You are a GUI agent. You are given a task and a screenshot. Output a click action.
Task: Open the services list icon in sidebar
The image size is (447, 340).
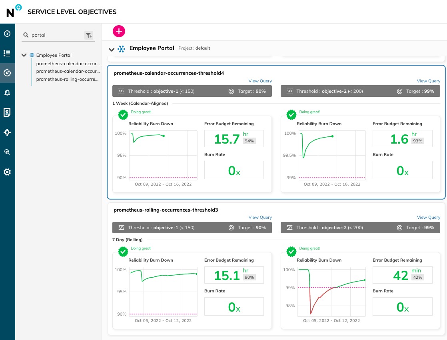pos(7,53)
